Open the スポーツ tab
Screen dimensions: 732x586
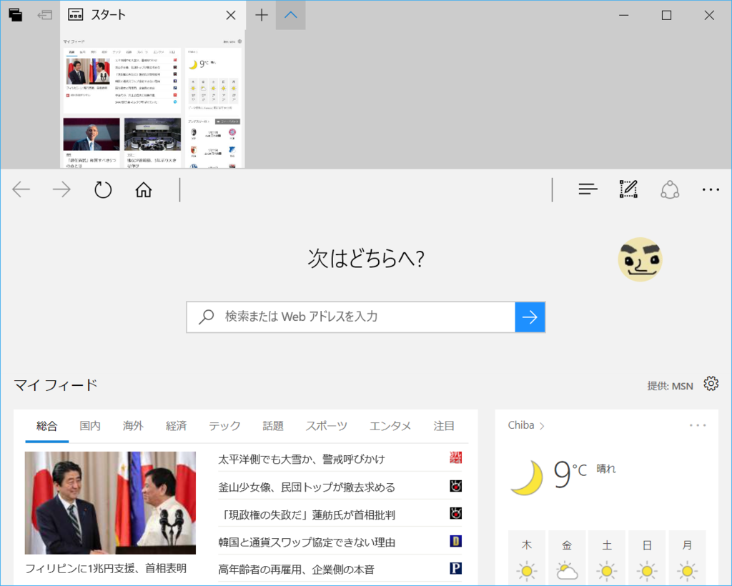click(x=326, y=425)
